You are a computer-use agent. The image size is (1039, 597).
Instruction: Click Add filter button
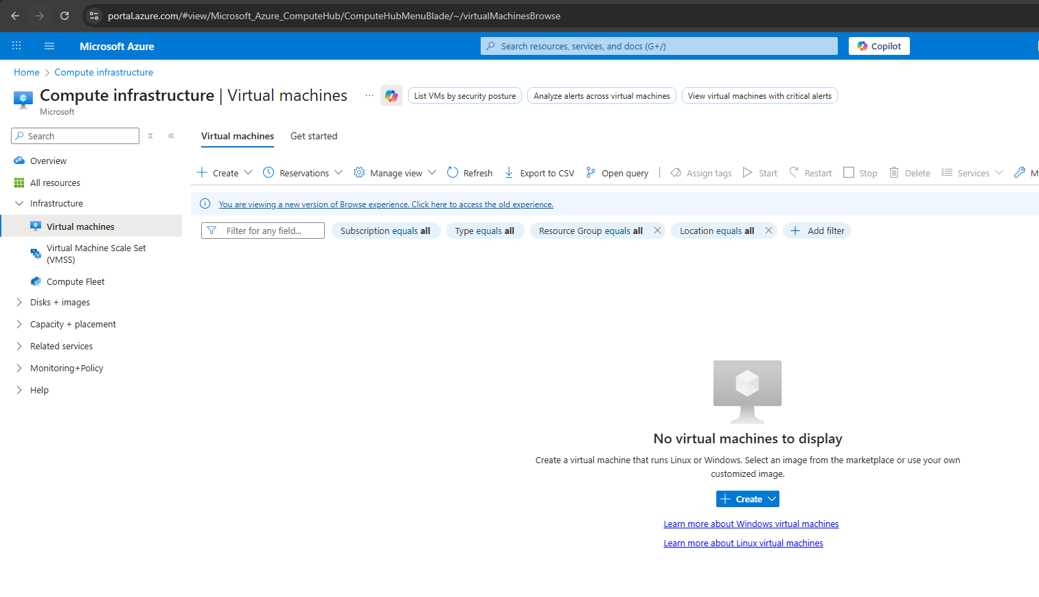point(817,231)
